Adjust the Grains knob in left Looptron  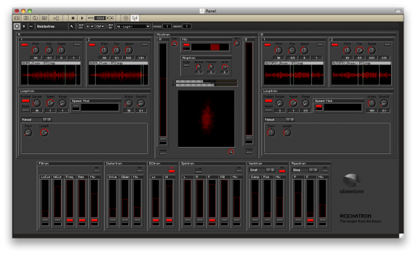tap(129, 103)
